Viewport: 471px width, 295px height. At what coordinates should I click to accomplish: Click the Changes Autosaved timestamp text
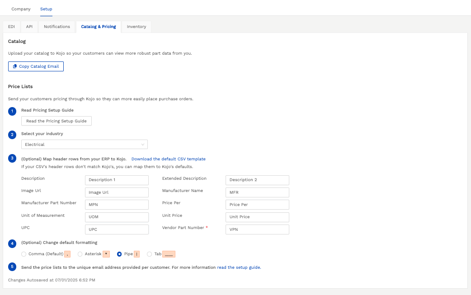[x=52, y=280]
